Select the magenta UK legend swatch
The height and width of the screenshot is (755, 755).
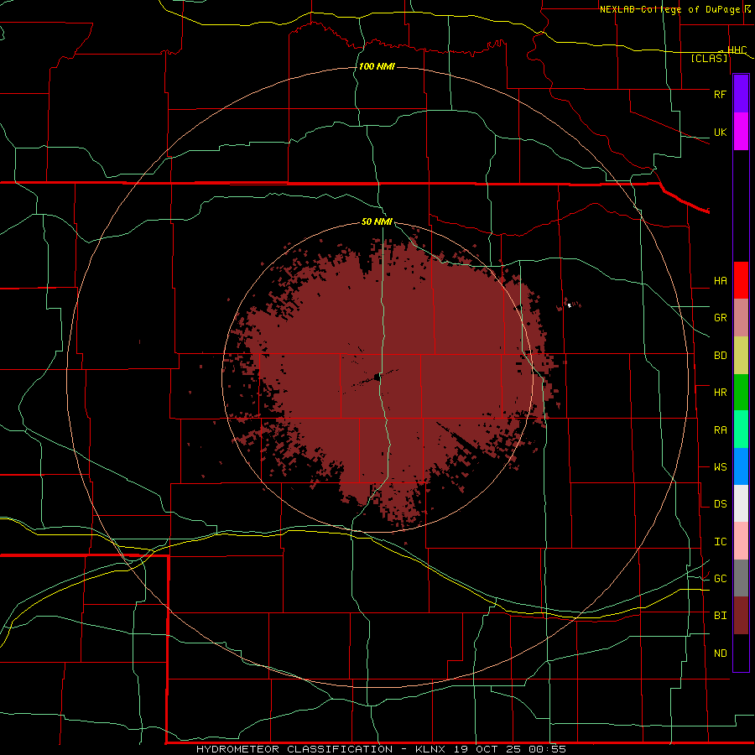click(x=741, y=132)
